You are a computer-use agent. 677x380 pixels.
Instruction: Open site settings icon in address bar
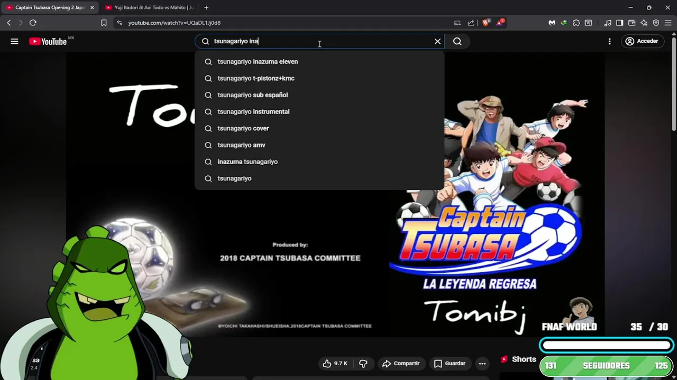tap(120, 23)
